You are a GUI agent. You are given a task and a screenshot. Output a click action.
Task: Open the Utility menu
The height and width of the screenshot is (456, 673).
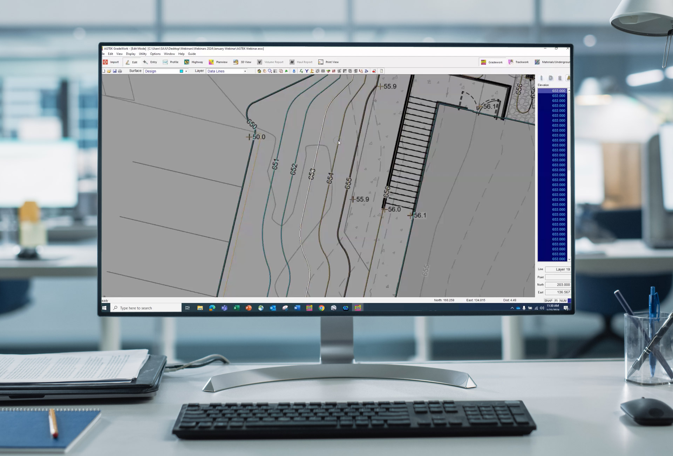tap(143, 54)
